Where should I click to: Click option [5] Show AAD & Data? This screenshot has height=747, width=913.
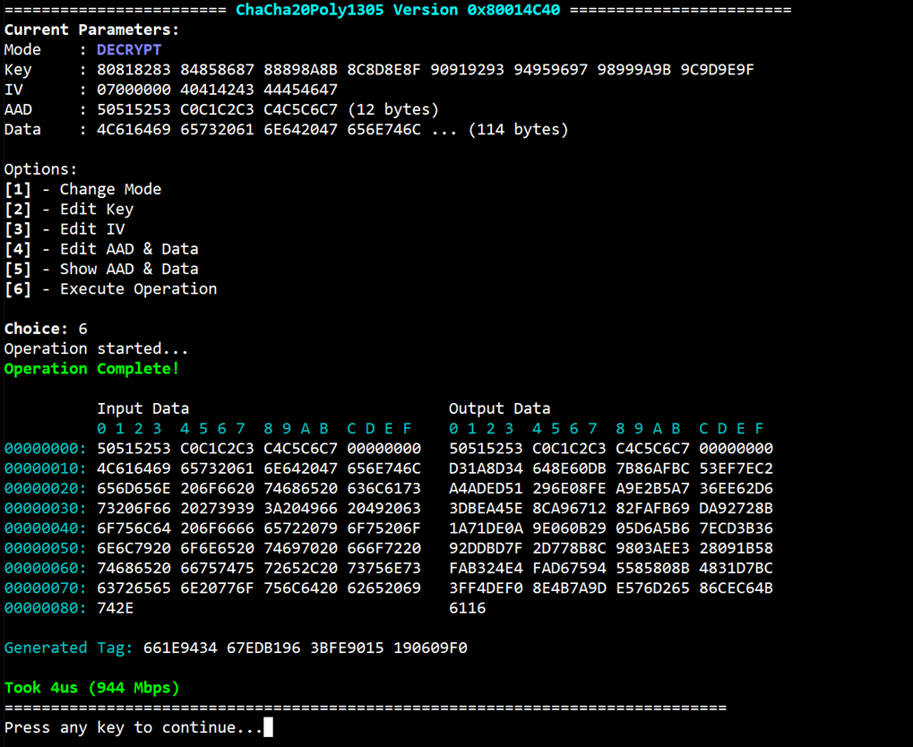tap(101, 269)
